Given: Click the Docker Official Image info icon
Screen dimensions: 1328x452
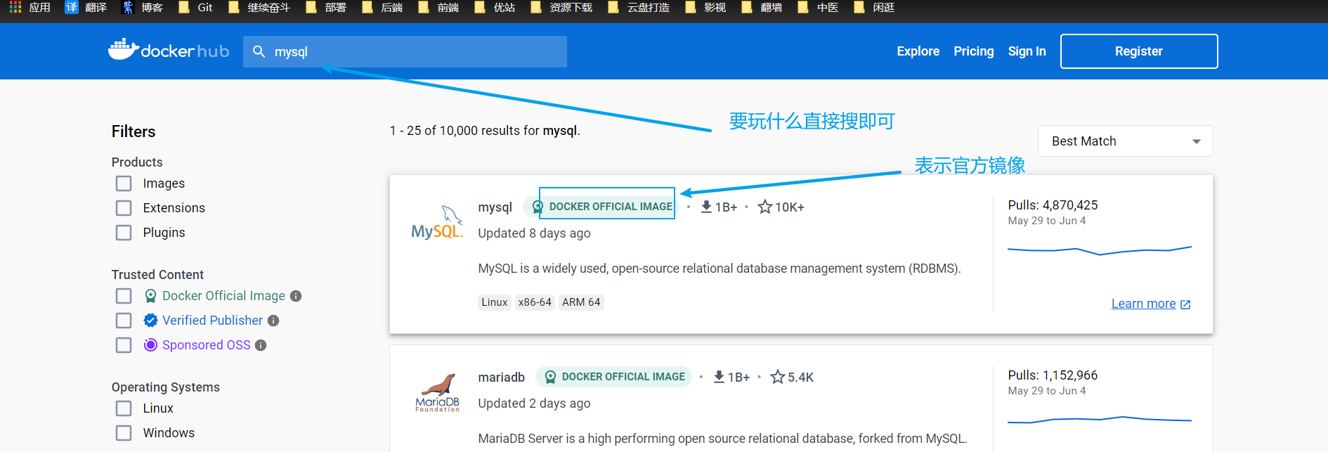Looking at the screenshot, I should point(296,296).
